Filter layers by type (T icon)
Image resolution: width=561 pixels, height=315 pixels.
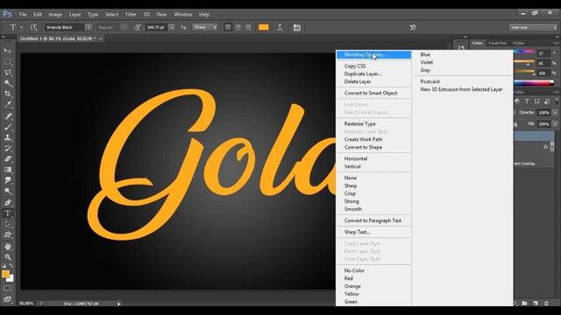[x=527, y=101]
